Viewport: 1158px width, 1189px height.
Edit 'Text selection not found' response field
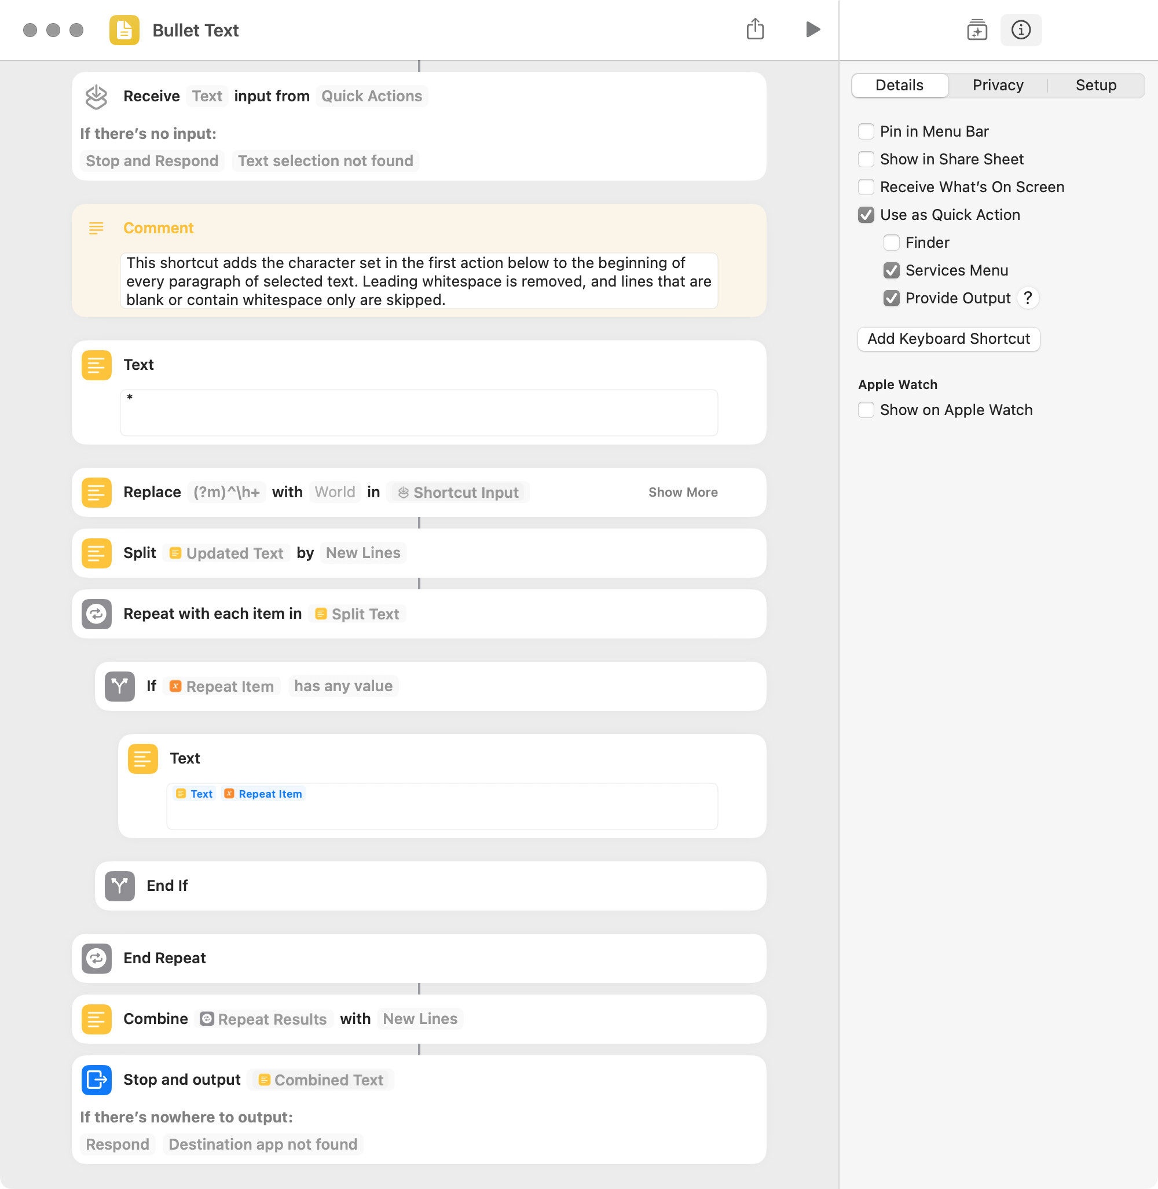[x=325, y=161]
